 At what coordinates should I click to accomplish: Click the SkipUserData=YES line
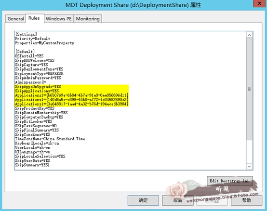tap(32, 160)
